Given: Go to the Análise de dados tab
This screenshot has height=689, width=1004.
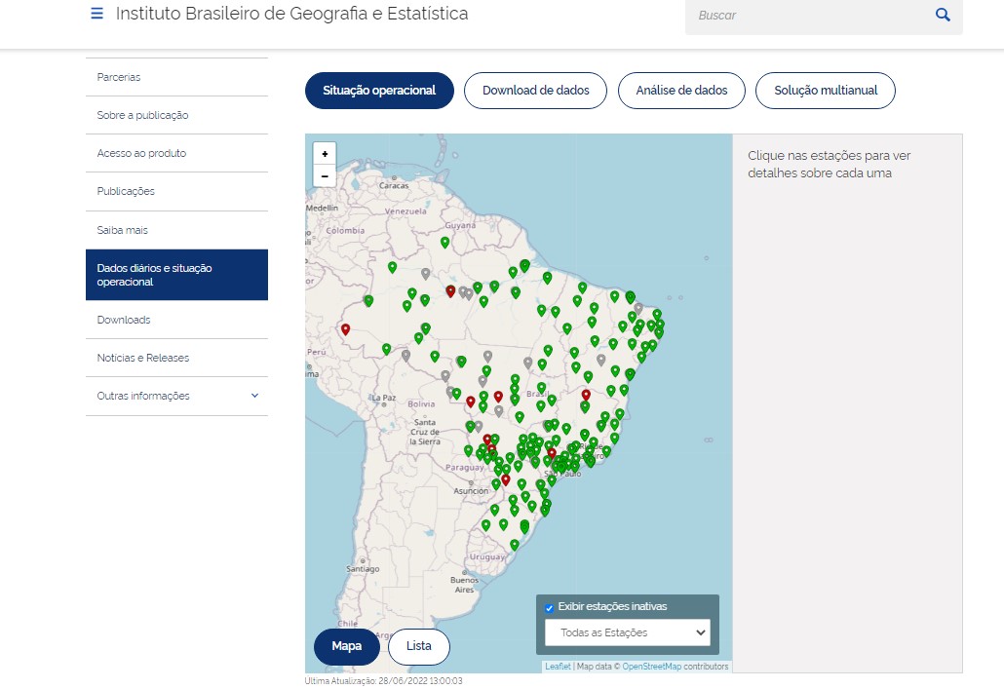Looking at the screenshot, I should (681, 91).
